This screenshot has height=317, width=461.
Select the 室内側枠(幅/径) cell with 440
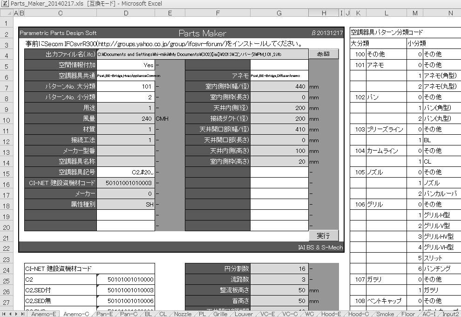(x=279, y=87)
